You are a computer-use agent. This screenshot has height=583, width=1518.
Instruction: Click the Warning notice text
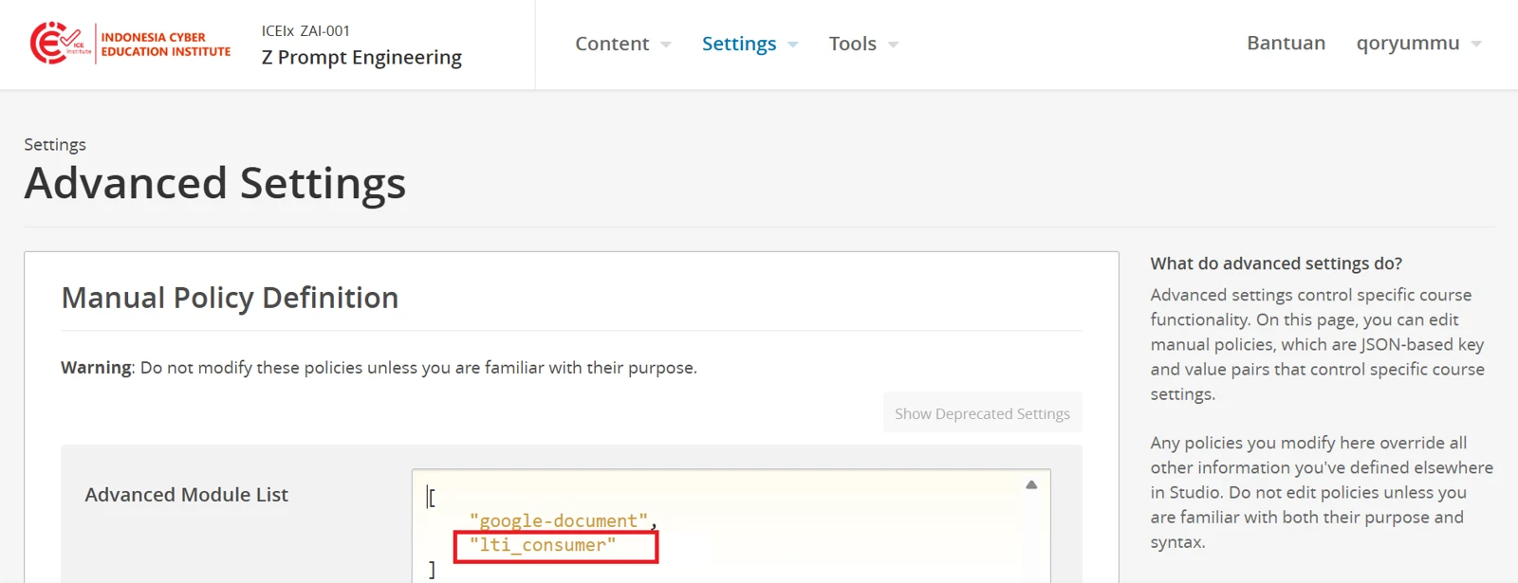(x=379, y=367)
